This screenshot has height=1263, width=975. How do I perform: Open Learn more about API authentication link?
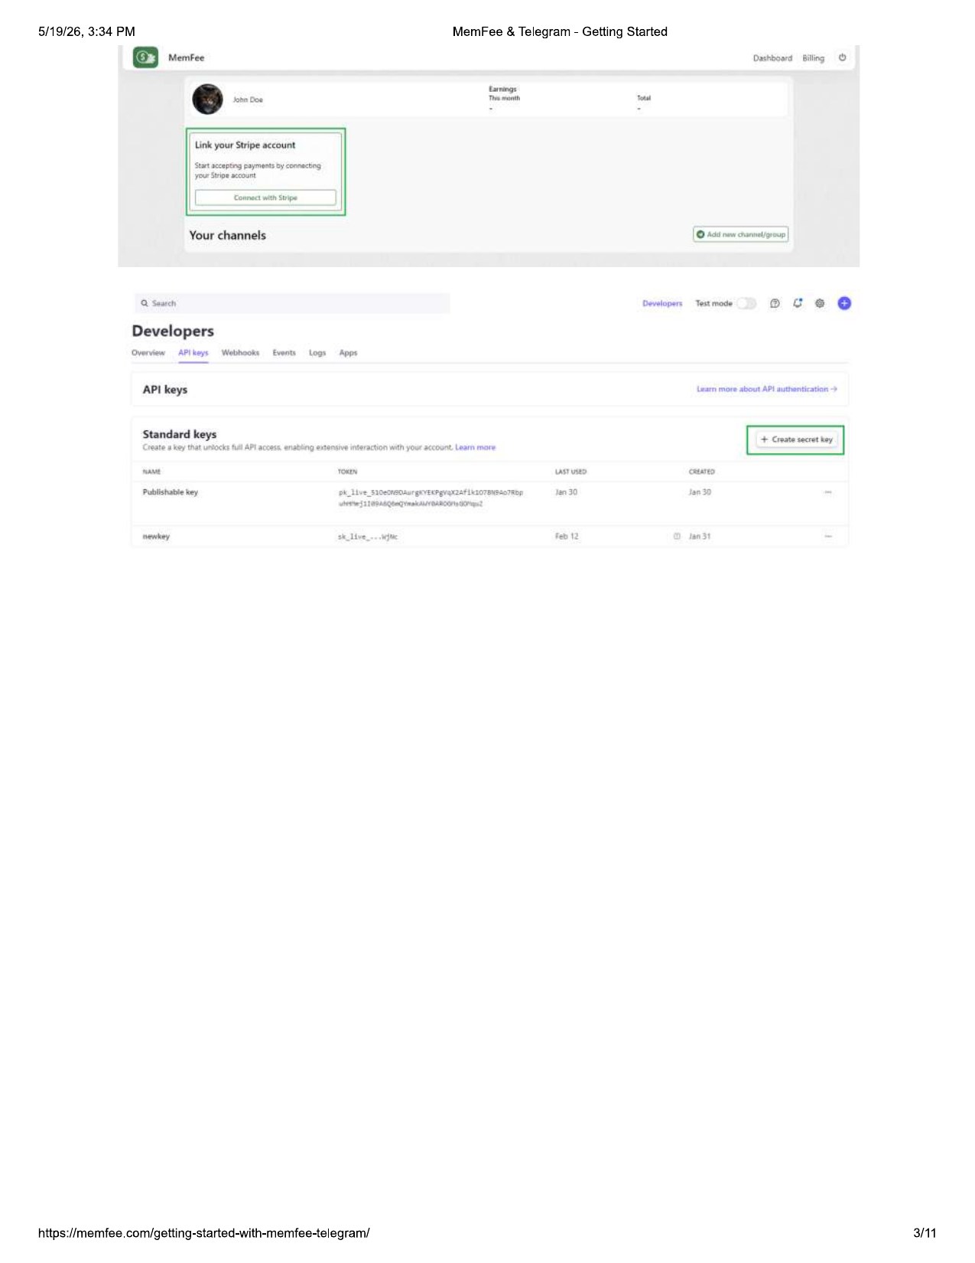766,390
